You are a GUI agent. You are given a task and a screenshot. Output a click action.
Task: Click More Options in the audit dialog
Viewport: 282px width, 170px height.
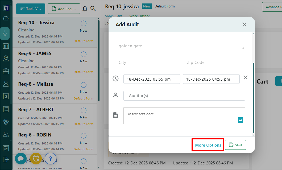208,145
